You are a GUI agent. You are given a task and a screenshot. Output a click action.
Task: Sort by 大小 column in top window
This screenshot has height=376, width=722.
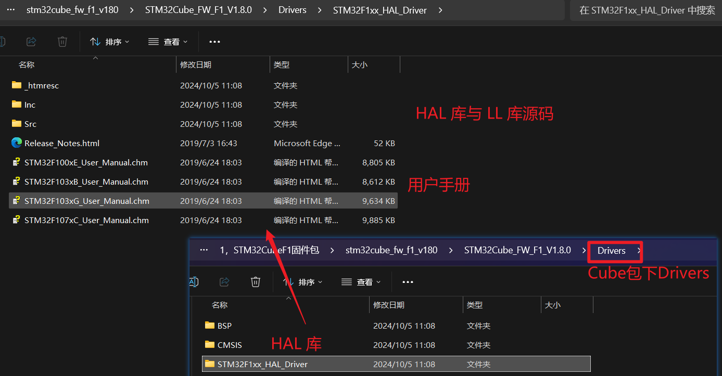[x=360, y=64]
